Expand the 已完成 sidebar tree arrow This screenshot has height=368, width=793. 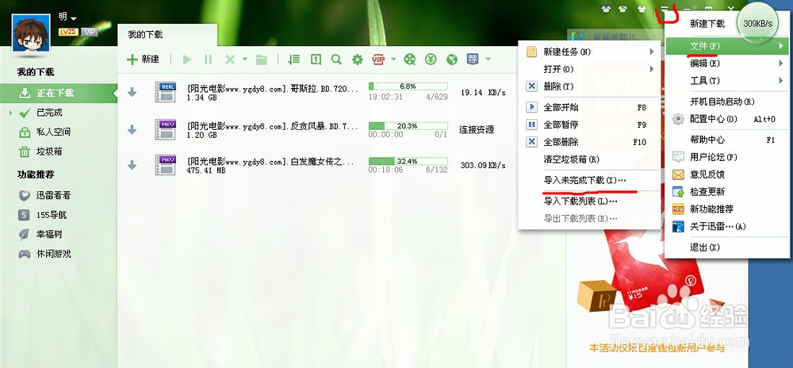tap(10, 113)
